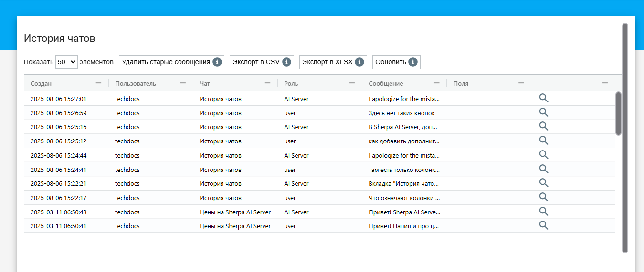The height and width of the screenshot is (272, 644).
Task: Click info icon on Export to CSV
Action: [x=286, y=62]
